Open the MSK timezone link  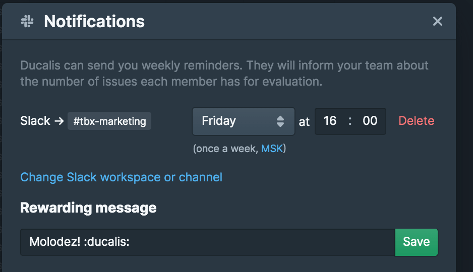pyautogui.click(x=272, y=149)
